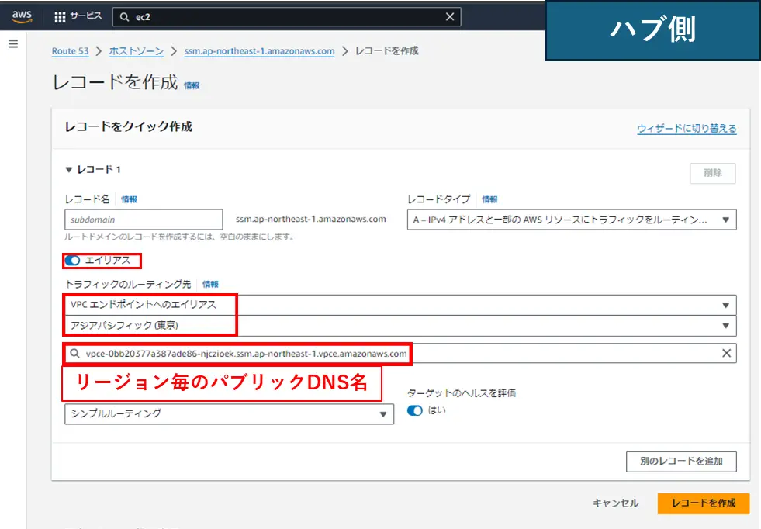761x529 pixels.
Task: Click the domain suffix text next to subdomain field
Action: click(311, 220)
